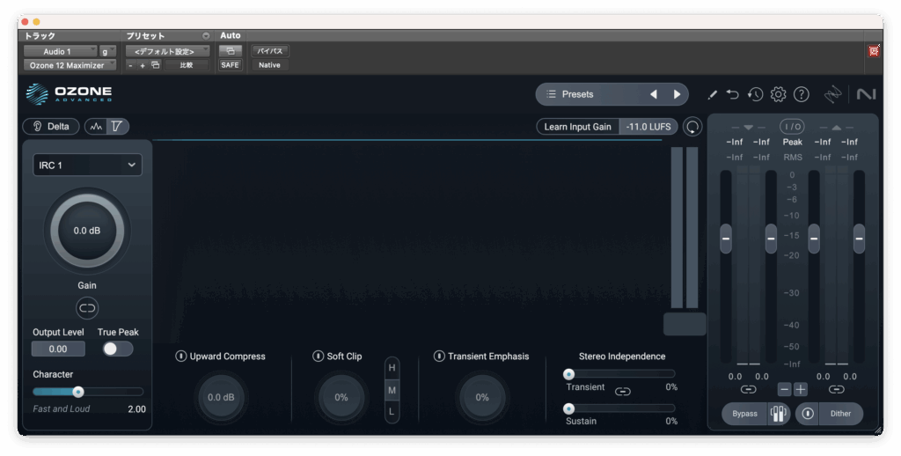Expand the デフォルト設定 preset dropdown

click(166, 52)
